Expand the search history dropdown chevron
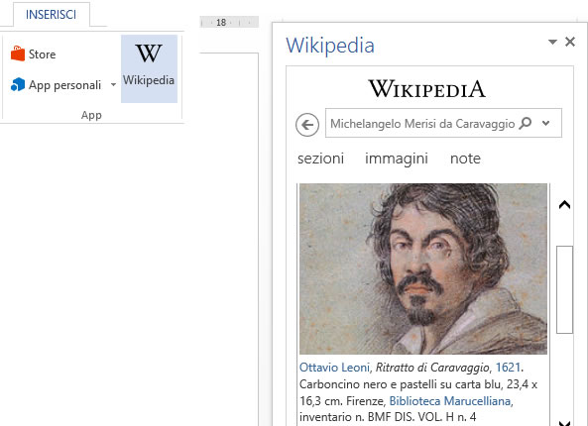 tap(546, 123)
